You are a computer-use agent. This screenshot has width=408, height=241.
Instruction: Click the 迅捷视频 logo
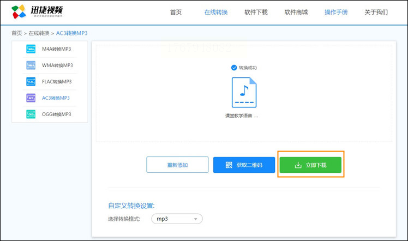point(37,11)
